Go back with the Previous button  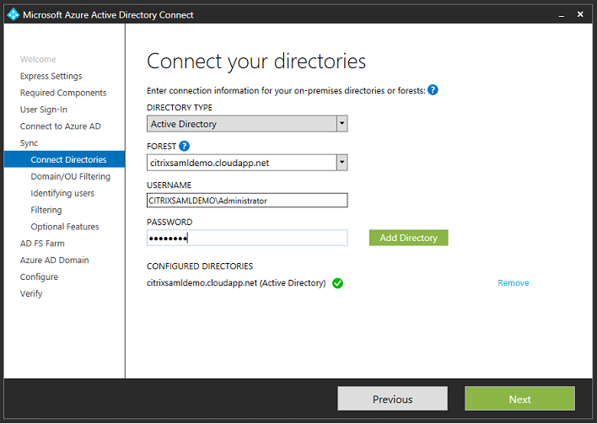click(x=392, y=399)
